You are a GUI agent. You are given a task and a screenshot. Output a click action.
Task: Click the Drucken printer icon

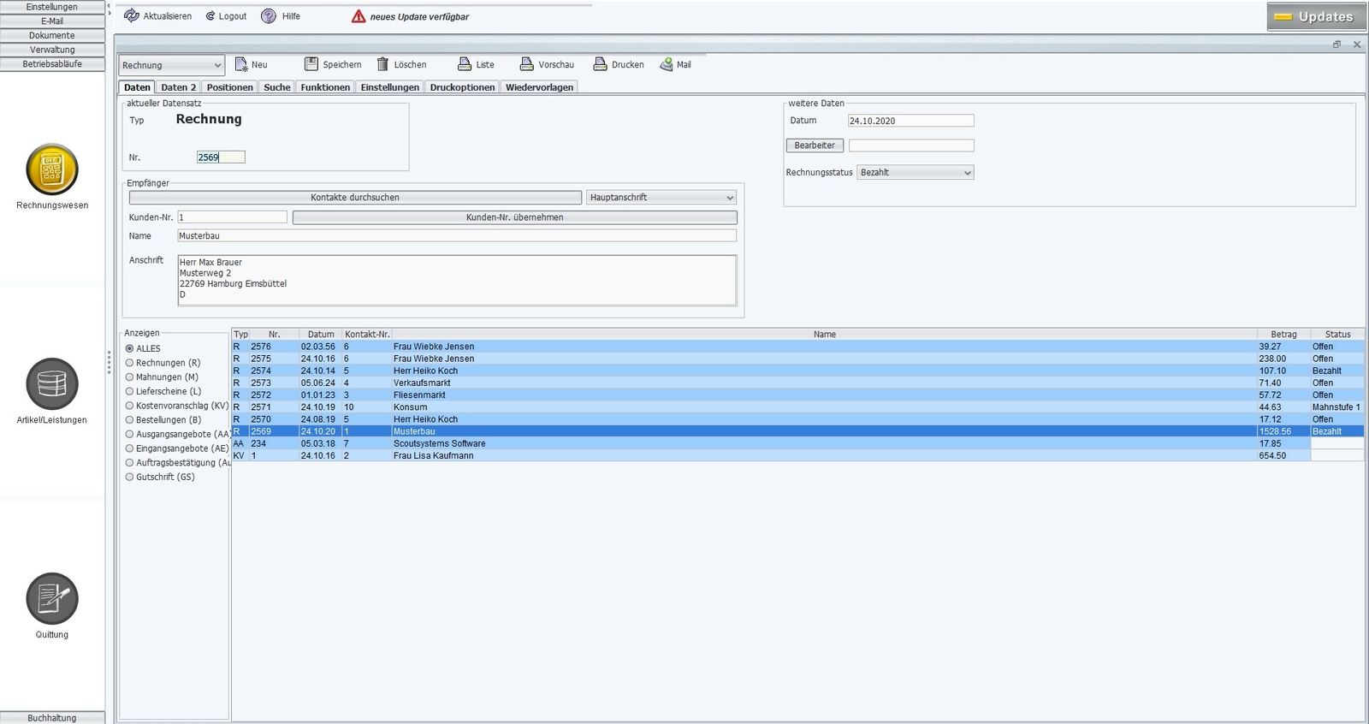point(601,64)
